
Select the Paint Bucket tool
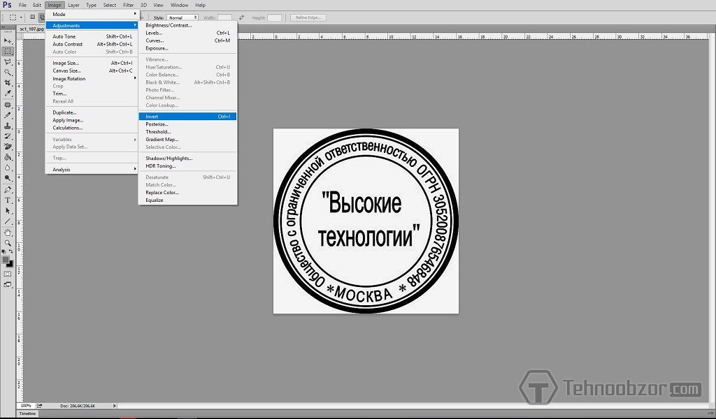click(x=8, y=157)
